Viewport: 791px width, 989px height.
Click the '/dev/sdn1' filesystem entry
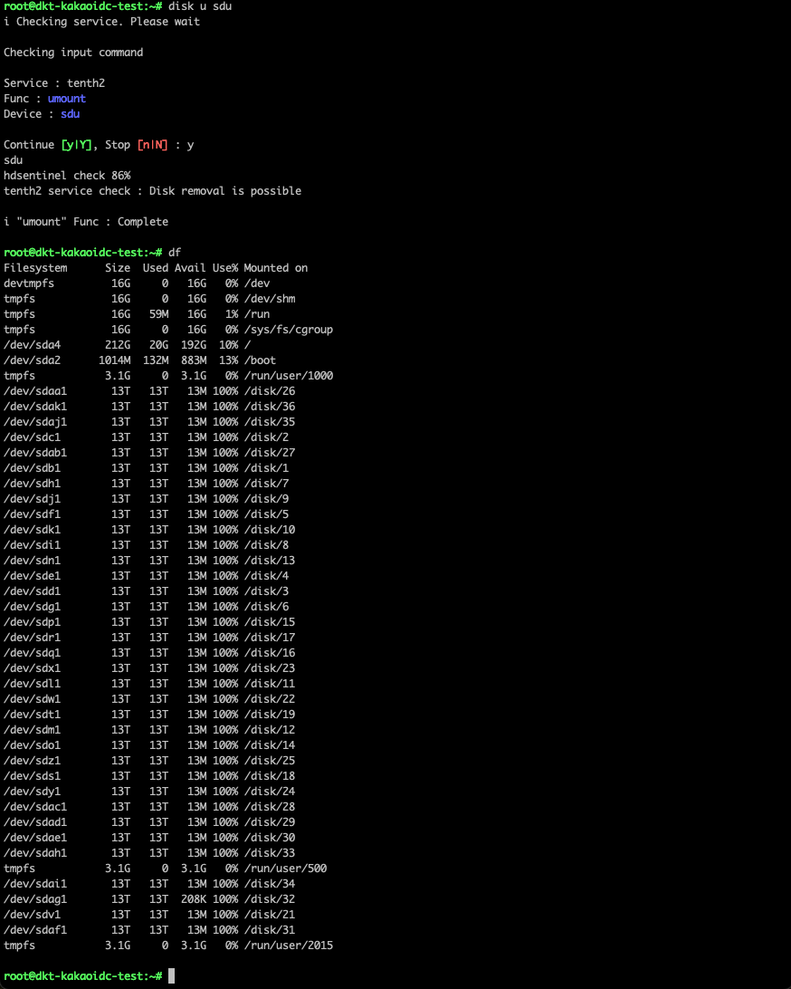pos(33,561)
